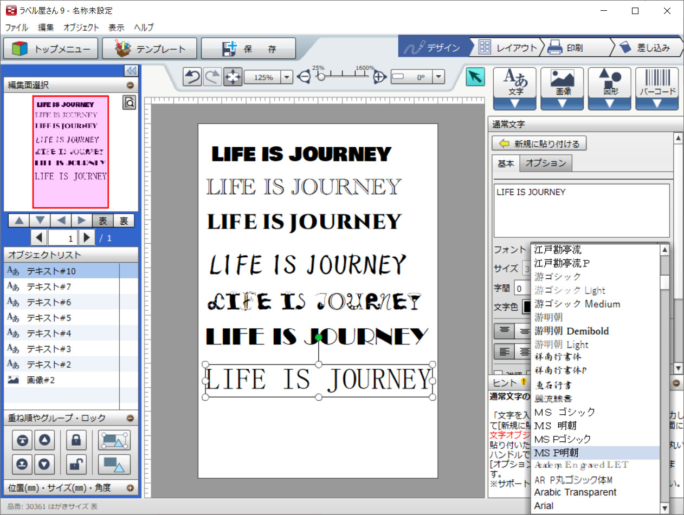Move object one layer up icon

pos(45,441)
